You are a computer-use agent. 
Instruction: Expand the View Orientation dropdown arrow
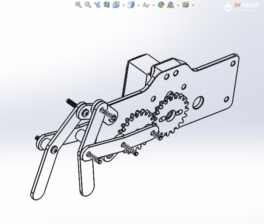tap(123, 5)
